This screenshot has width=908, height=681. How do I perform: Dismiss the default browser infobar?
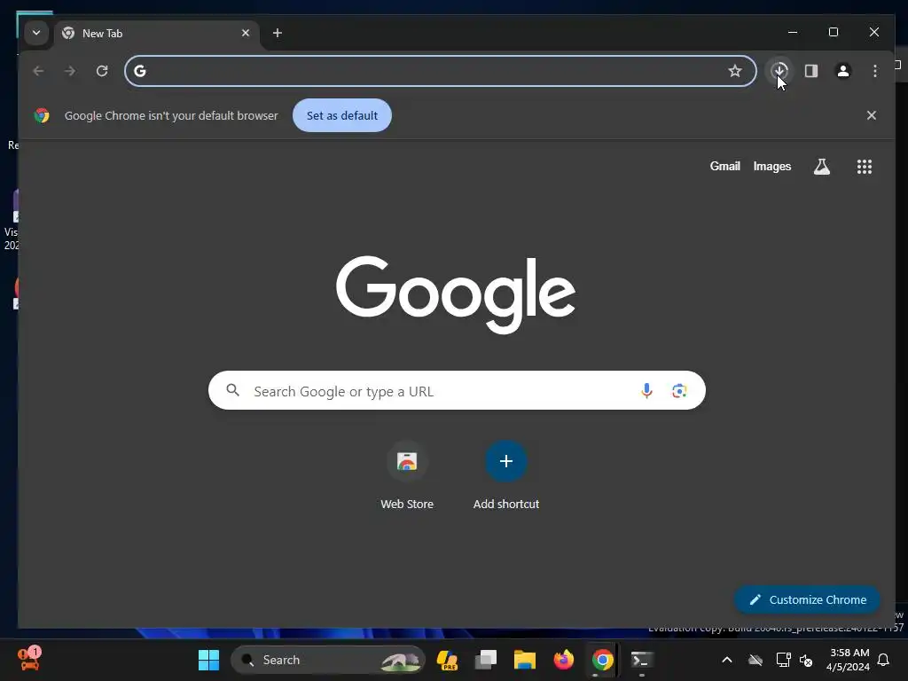pos(871,115)
